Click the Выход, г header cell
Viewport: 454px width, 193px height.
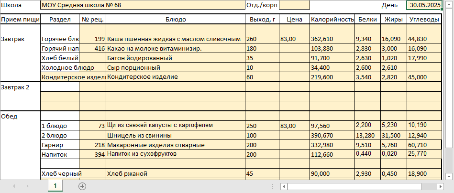click(x=262, y=20)
